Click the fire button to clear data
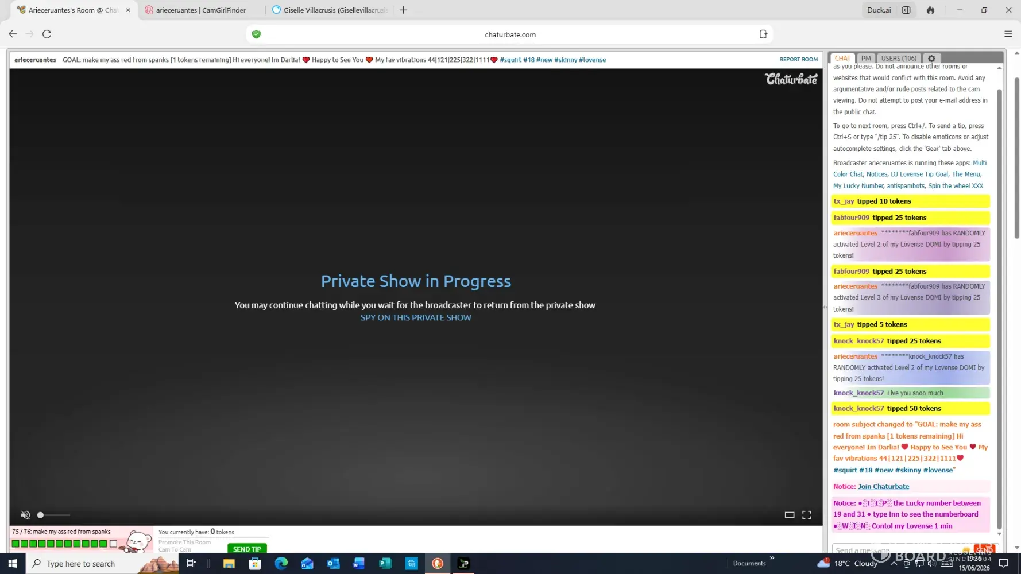Screen dimensions: 1021x574 [x=930, y=10]
